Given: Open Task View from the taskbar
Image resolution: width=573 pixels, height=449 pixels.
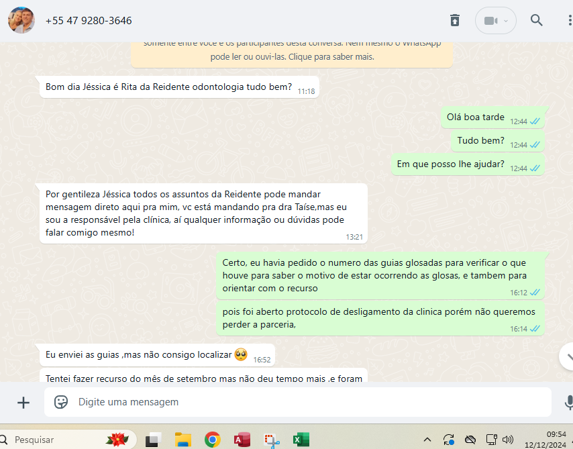Looking at the screenshot, I should pyautogui.click(x=153, y=440).
